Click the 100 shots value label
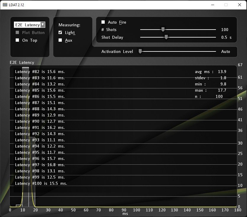The width and height of the screenshot is (247, 217). (x=225, y=30)
